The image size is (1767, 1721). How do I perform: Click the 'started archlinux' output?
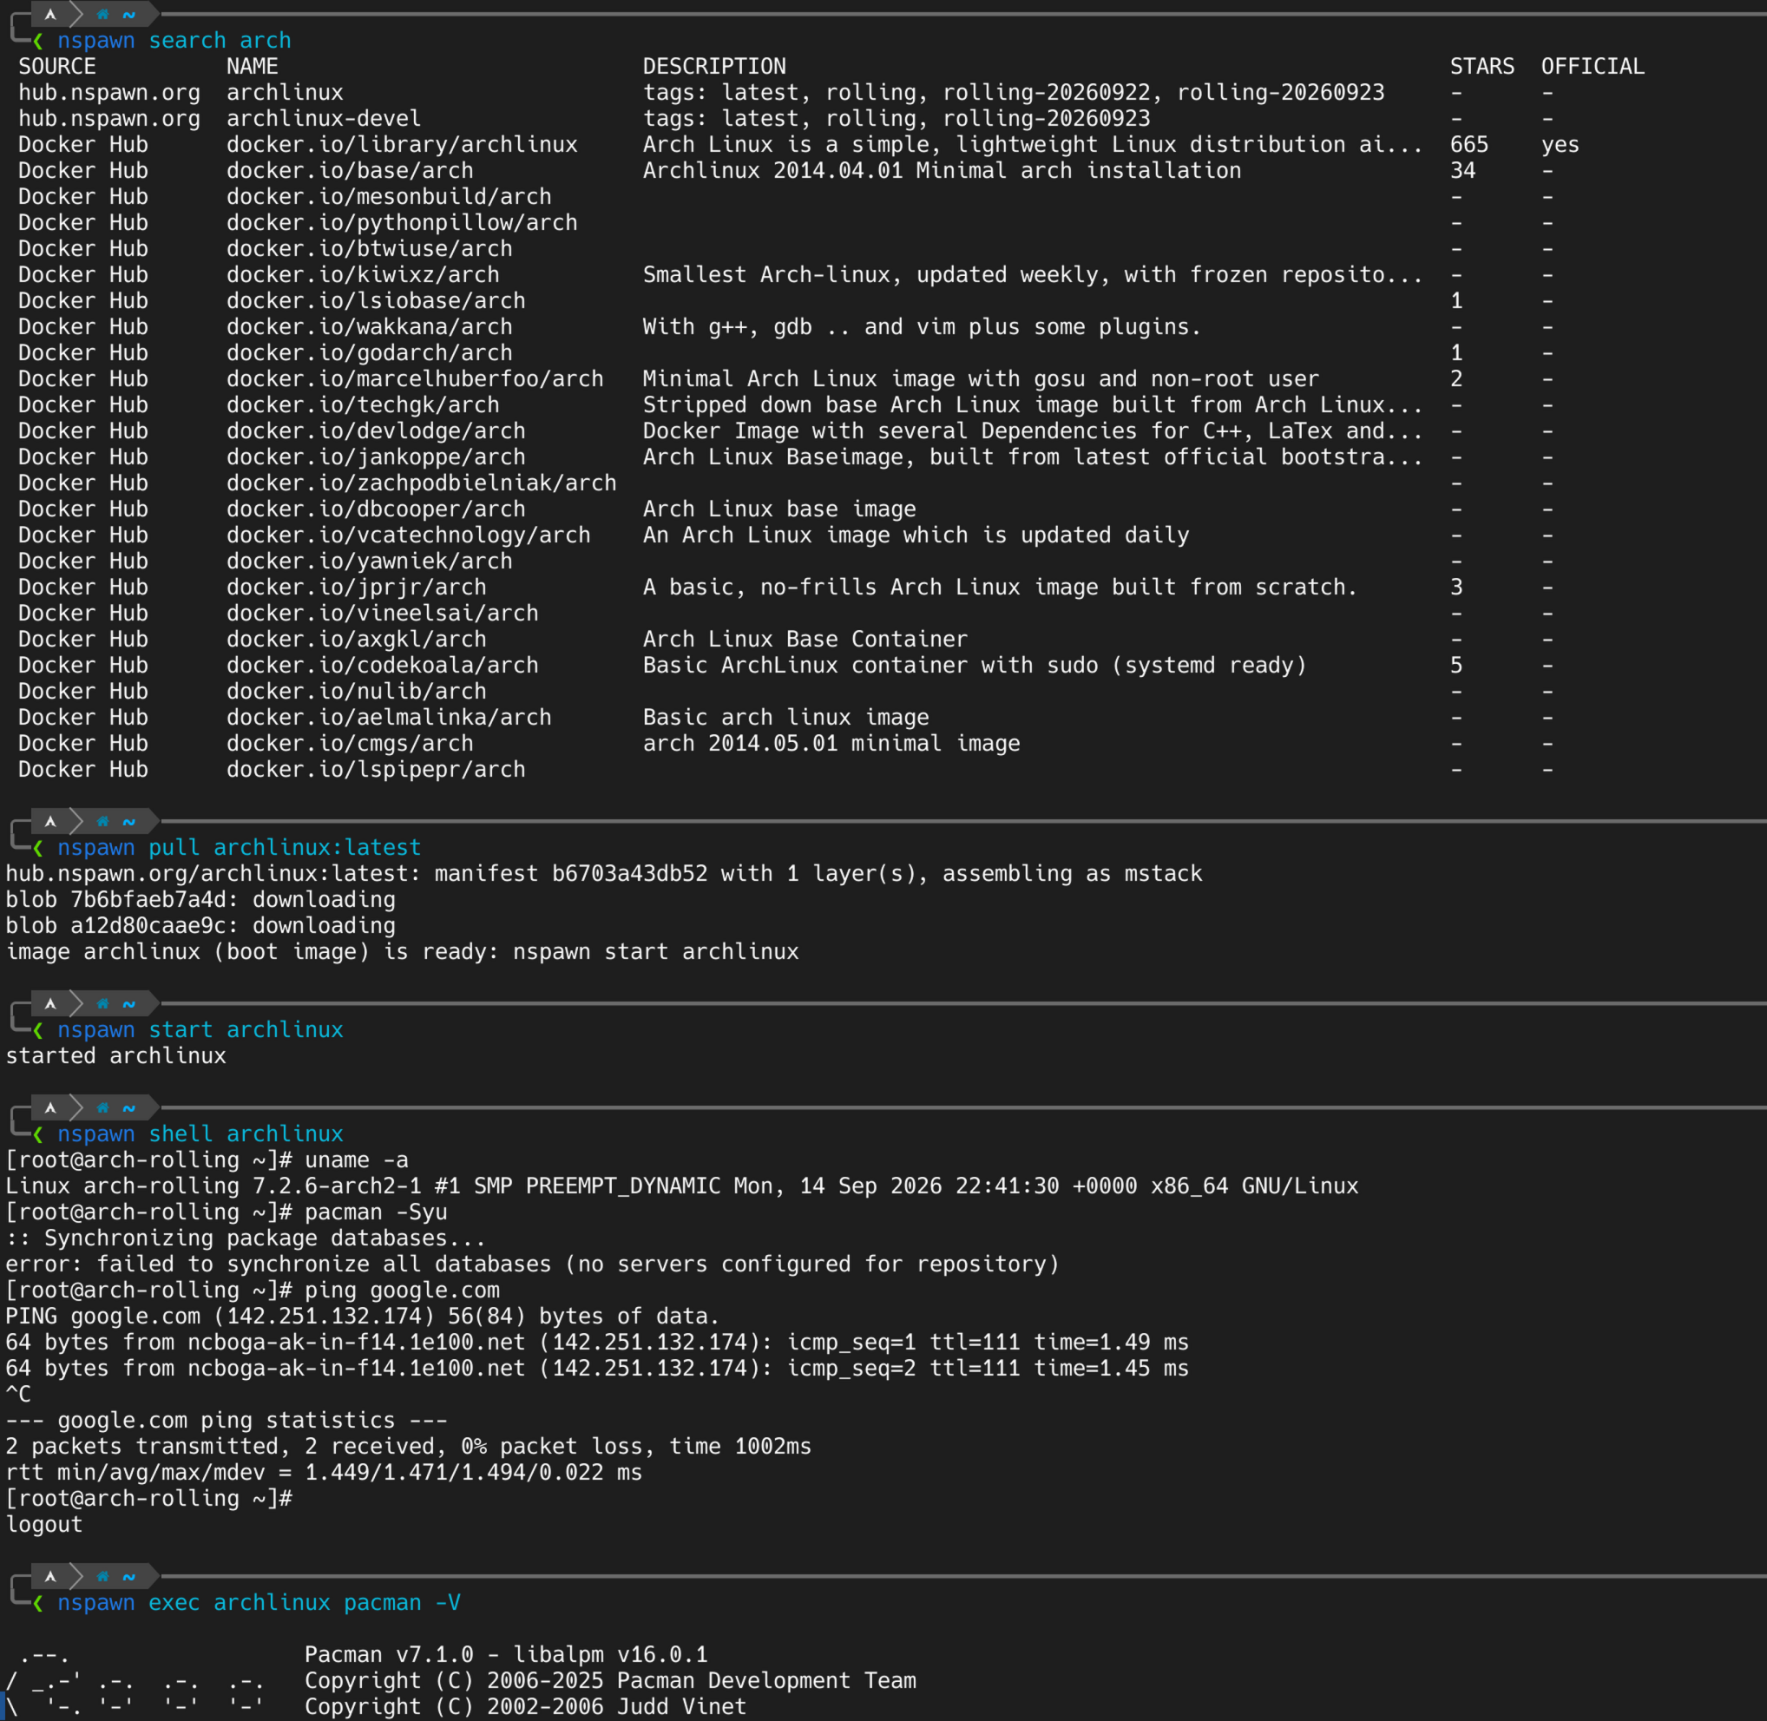(115, 1057)
